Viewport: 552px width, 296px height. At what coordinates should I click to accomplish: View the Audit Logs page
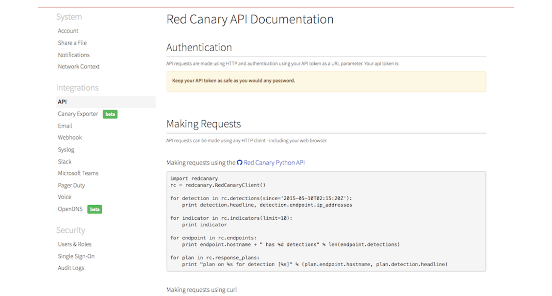(71, 268)
